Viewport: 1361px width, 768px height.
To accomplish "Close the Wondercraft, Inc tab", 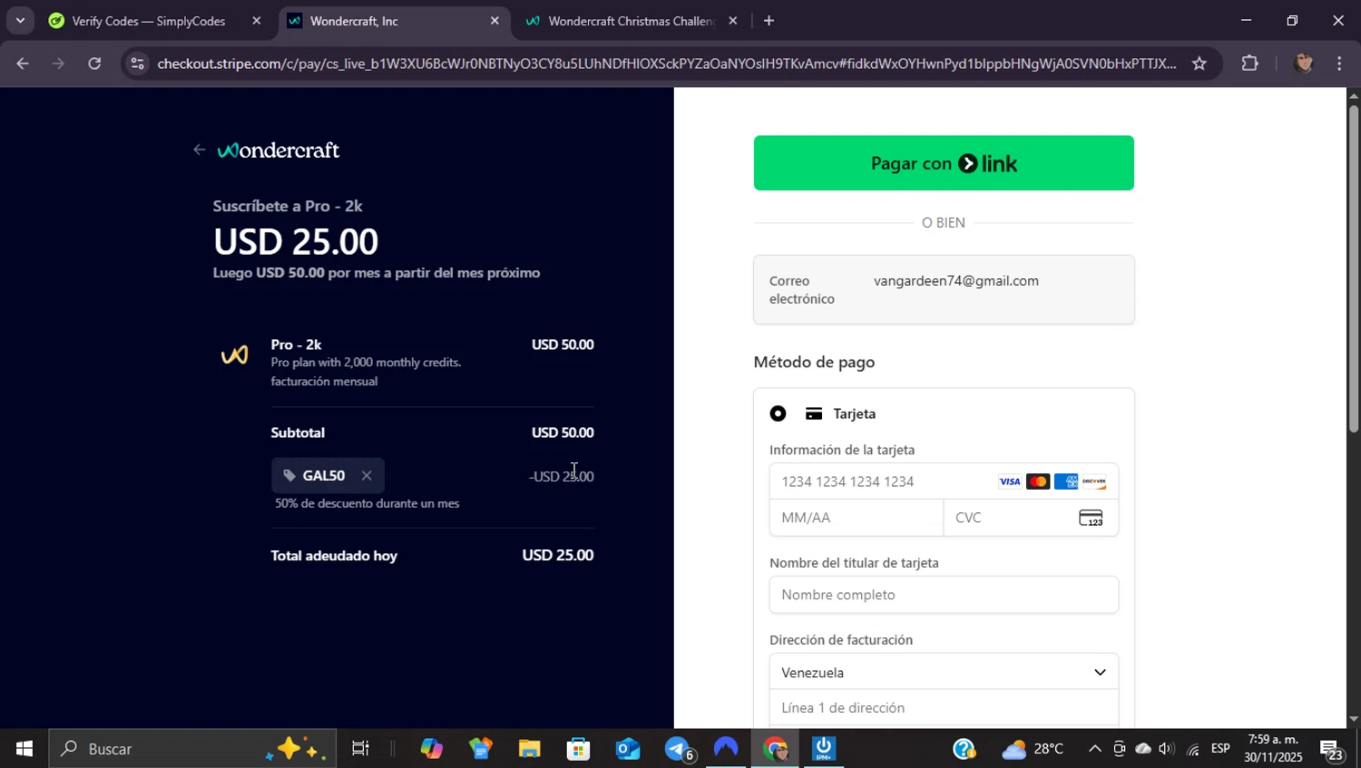I will point(494,21).
